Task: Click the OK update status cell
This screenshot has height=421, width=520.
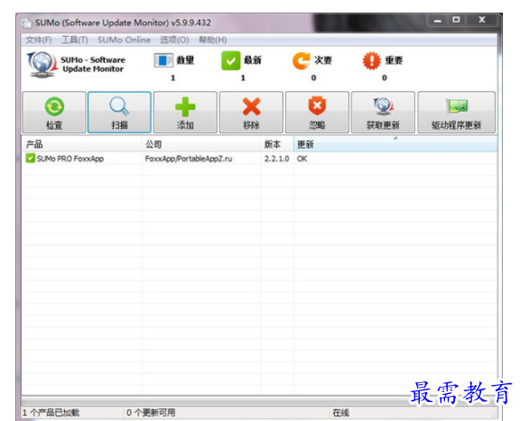Action: (x=302, y=159)
